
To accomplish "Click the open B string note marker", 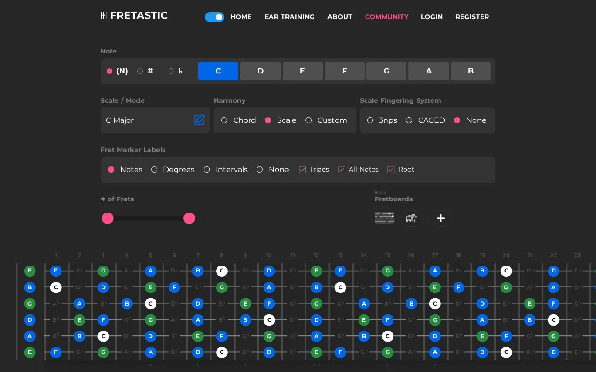I will click(30, 287).
